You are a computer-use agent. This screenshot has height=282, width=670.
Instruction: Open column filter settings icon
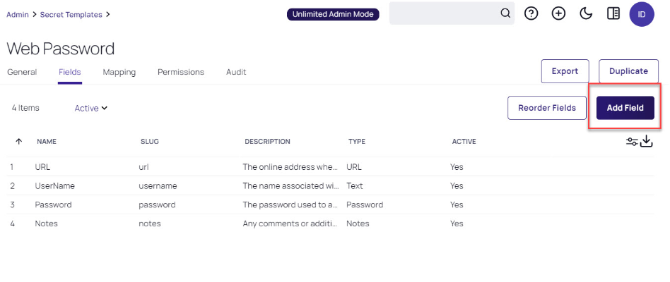pyautogui.click(x=632, y=142)
